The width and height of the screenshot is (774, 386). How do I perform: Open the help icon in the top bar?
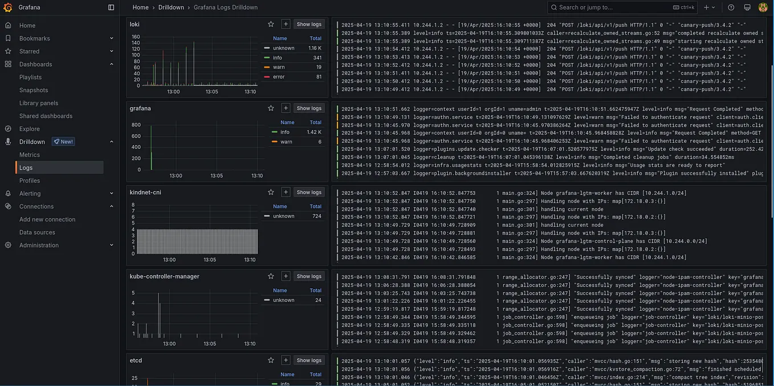731,7
